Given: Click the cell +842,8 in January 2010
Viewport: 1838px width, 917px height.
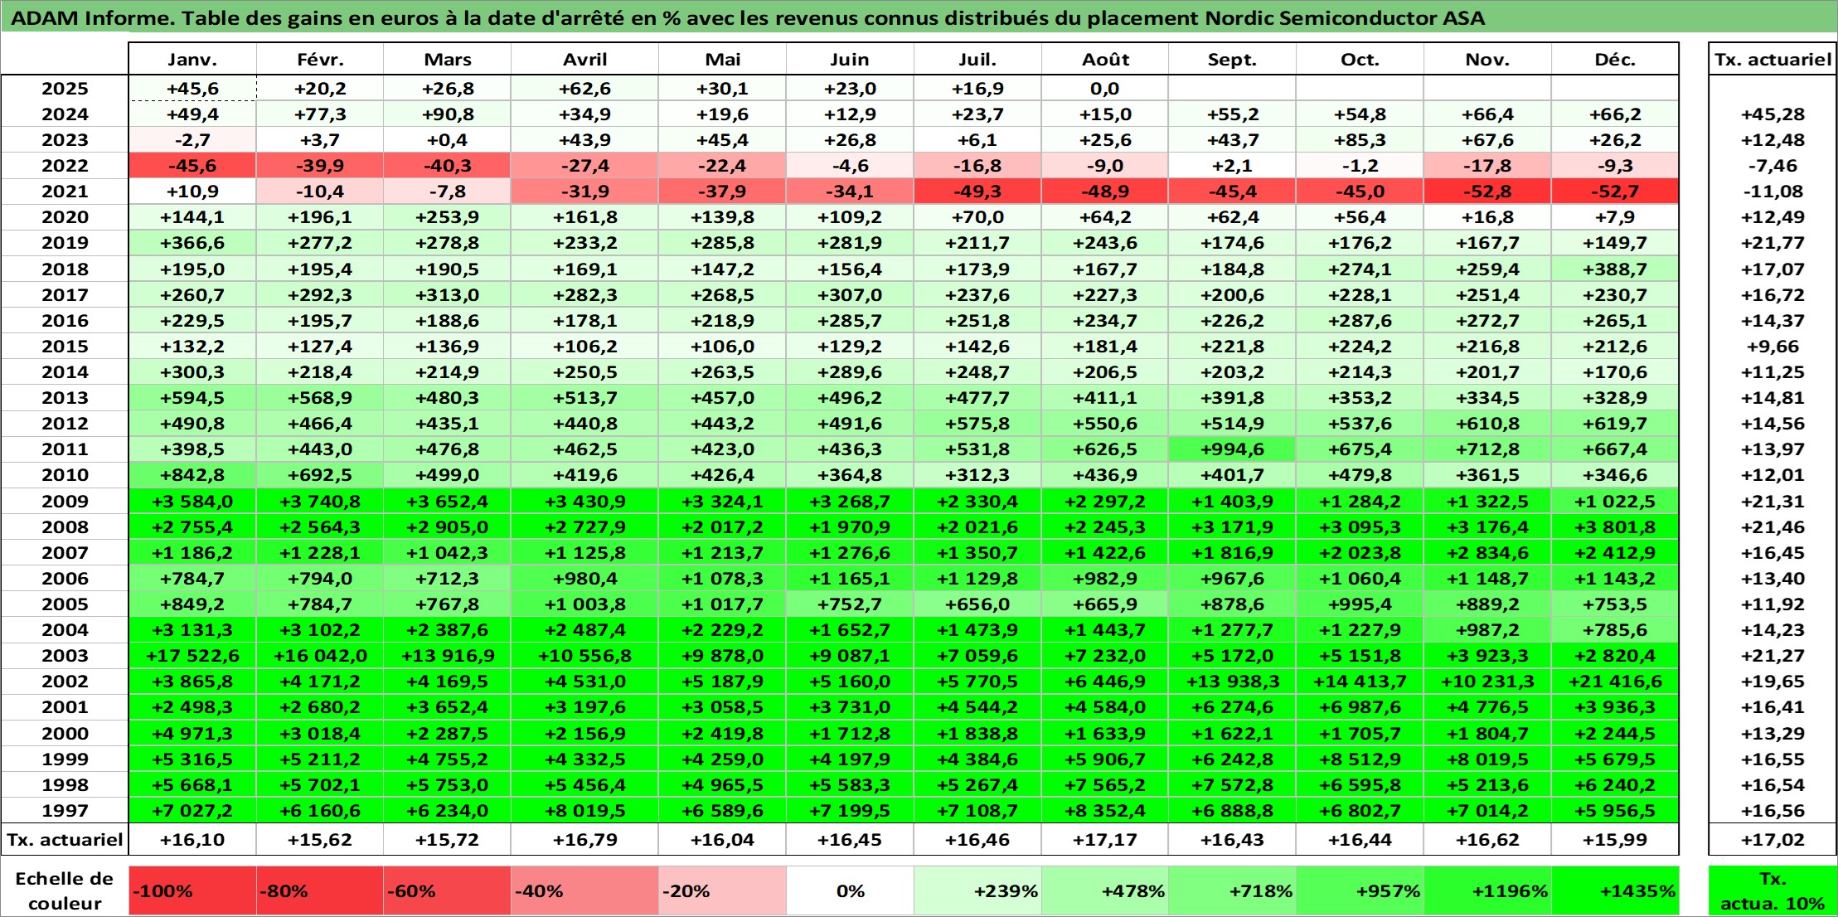Looking at the screenshot, I should pos(192,475).
